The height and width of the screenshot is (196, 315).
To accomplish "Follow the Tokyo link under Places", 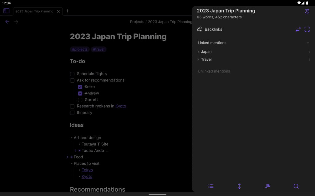I will (x=87, y=170).
